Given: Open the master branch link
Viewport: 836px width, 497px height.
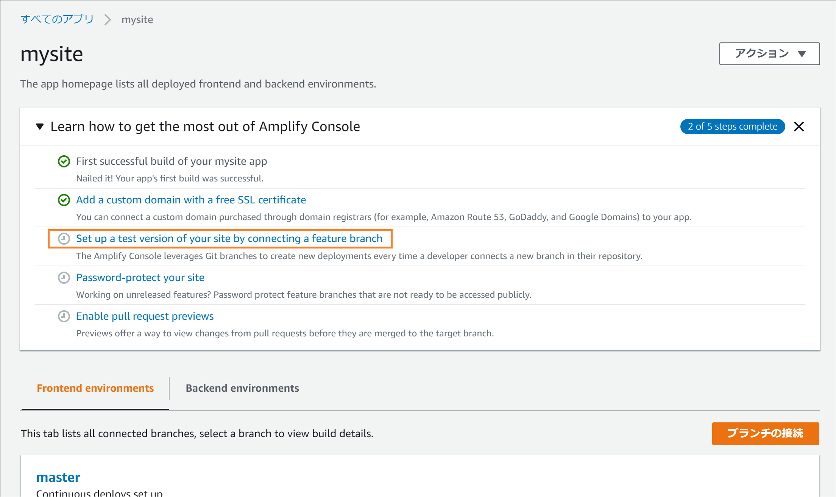Looking at the screenshot, I should coord(58,477).
